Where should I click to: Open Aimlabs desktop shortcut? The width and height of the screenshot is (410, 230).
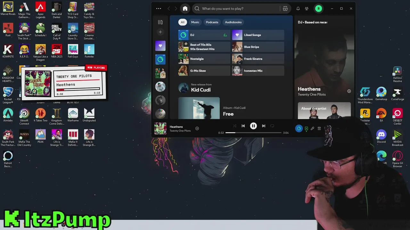(x=8, y=115)
